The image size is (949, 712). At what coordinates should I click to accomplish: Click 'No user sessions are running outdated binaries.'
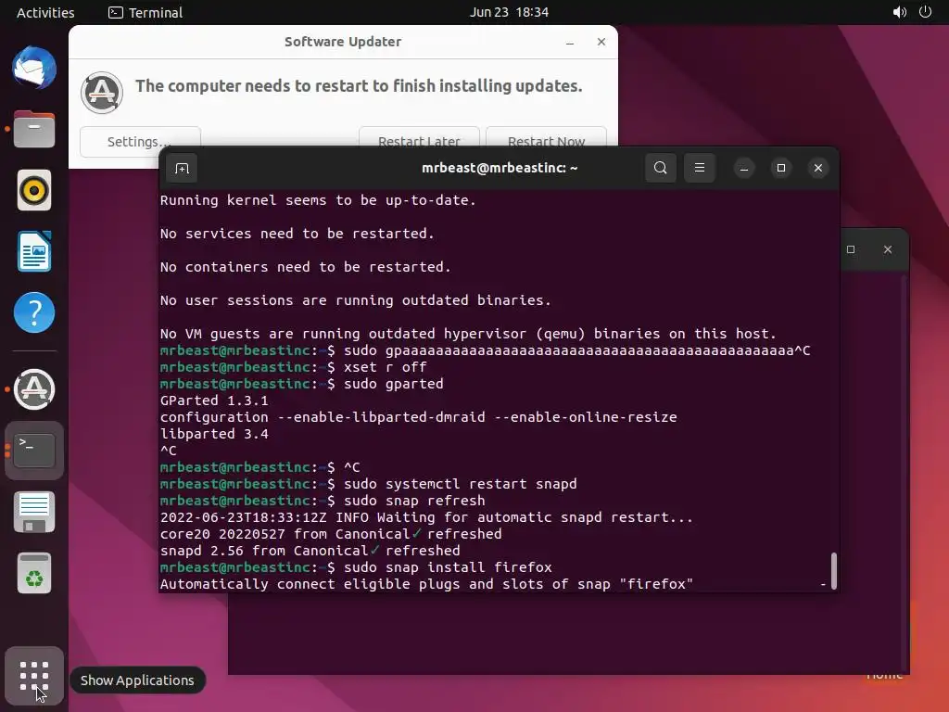click(356, 299)
